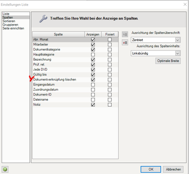Click the Abbrechen button

(x=173, y=169)
